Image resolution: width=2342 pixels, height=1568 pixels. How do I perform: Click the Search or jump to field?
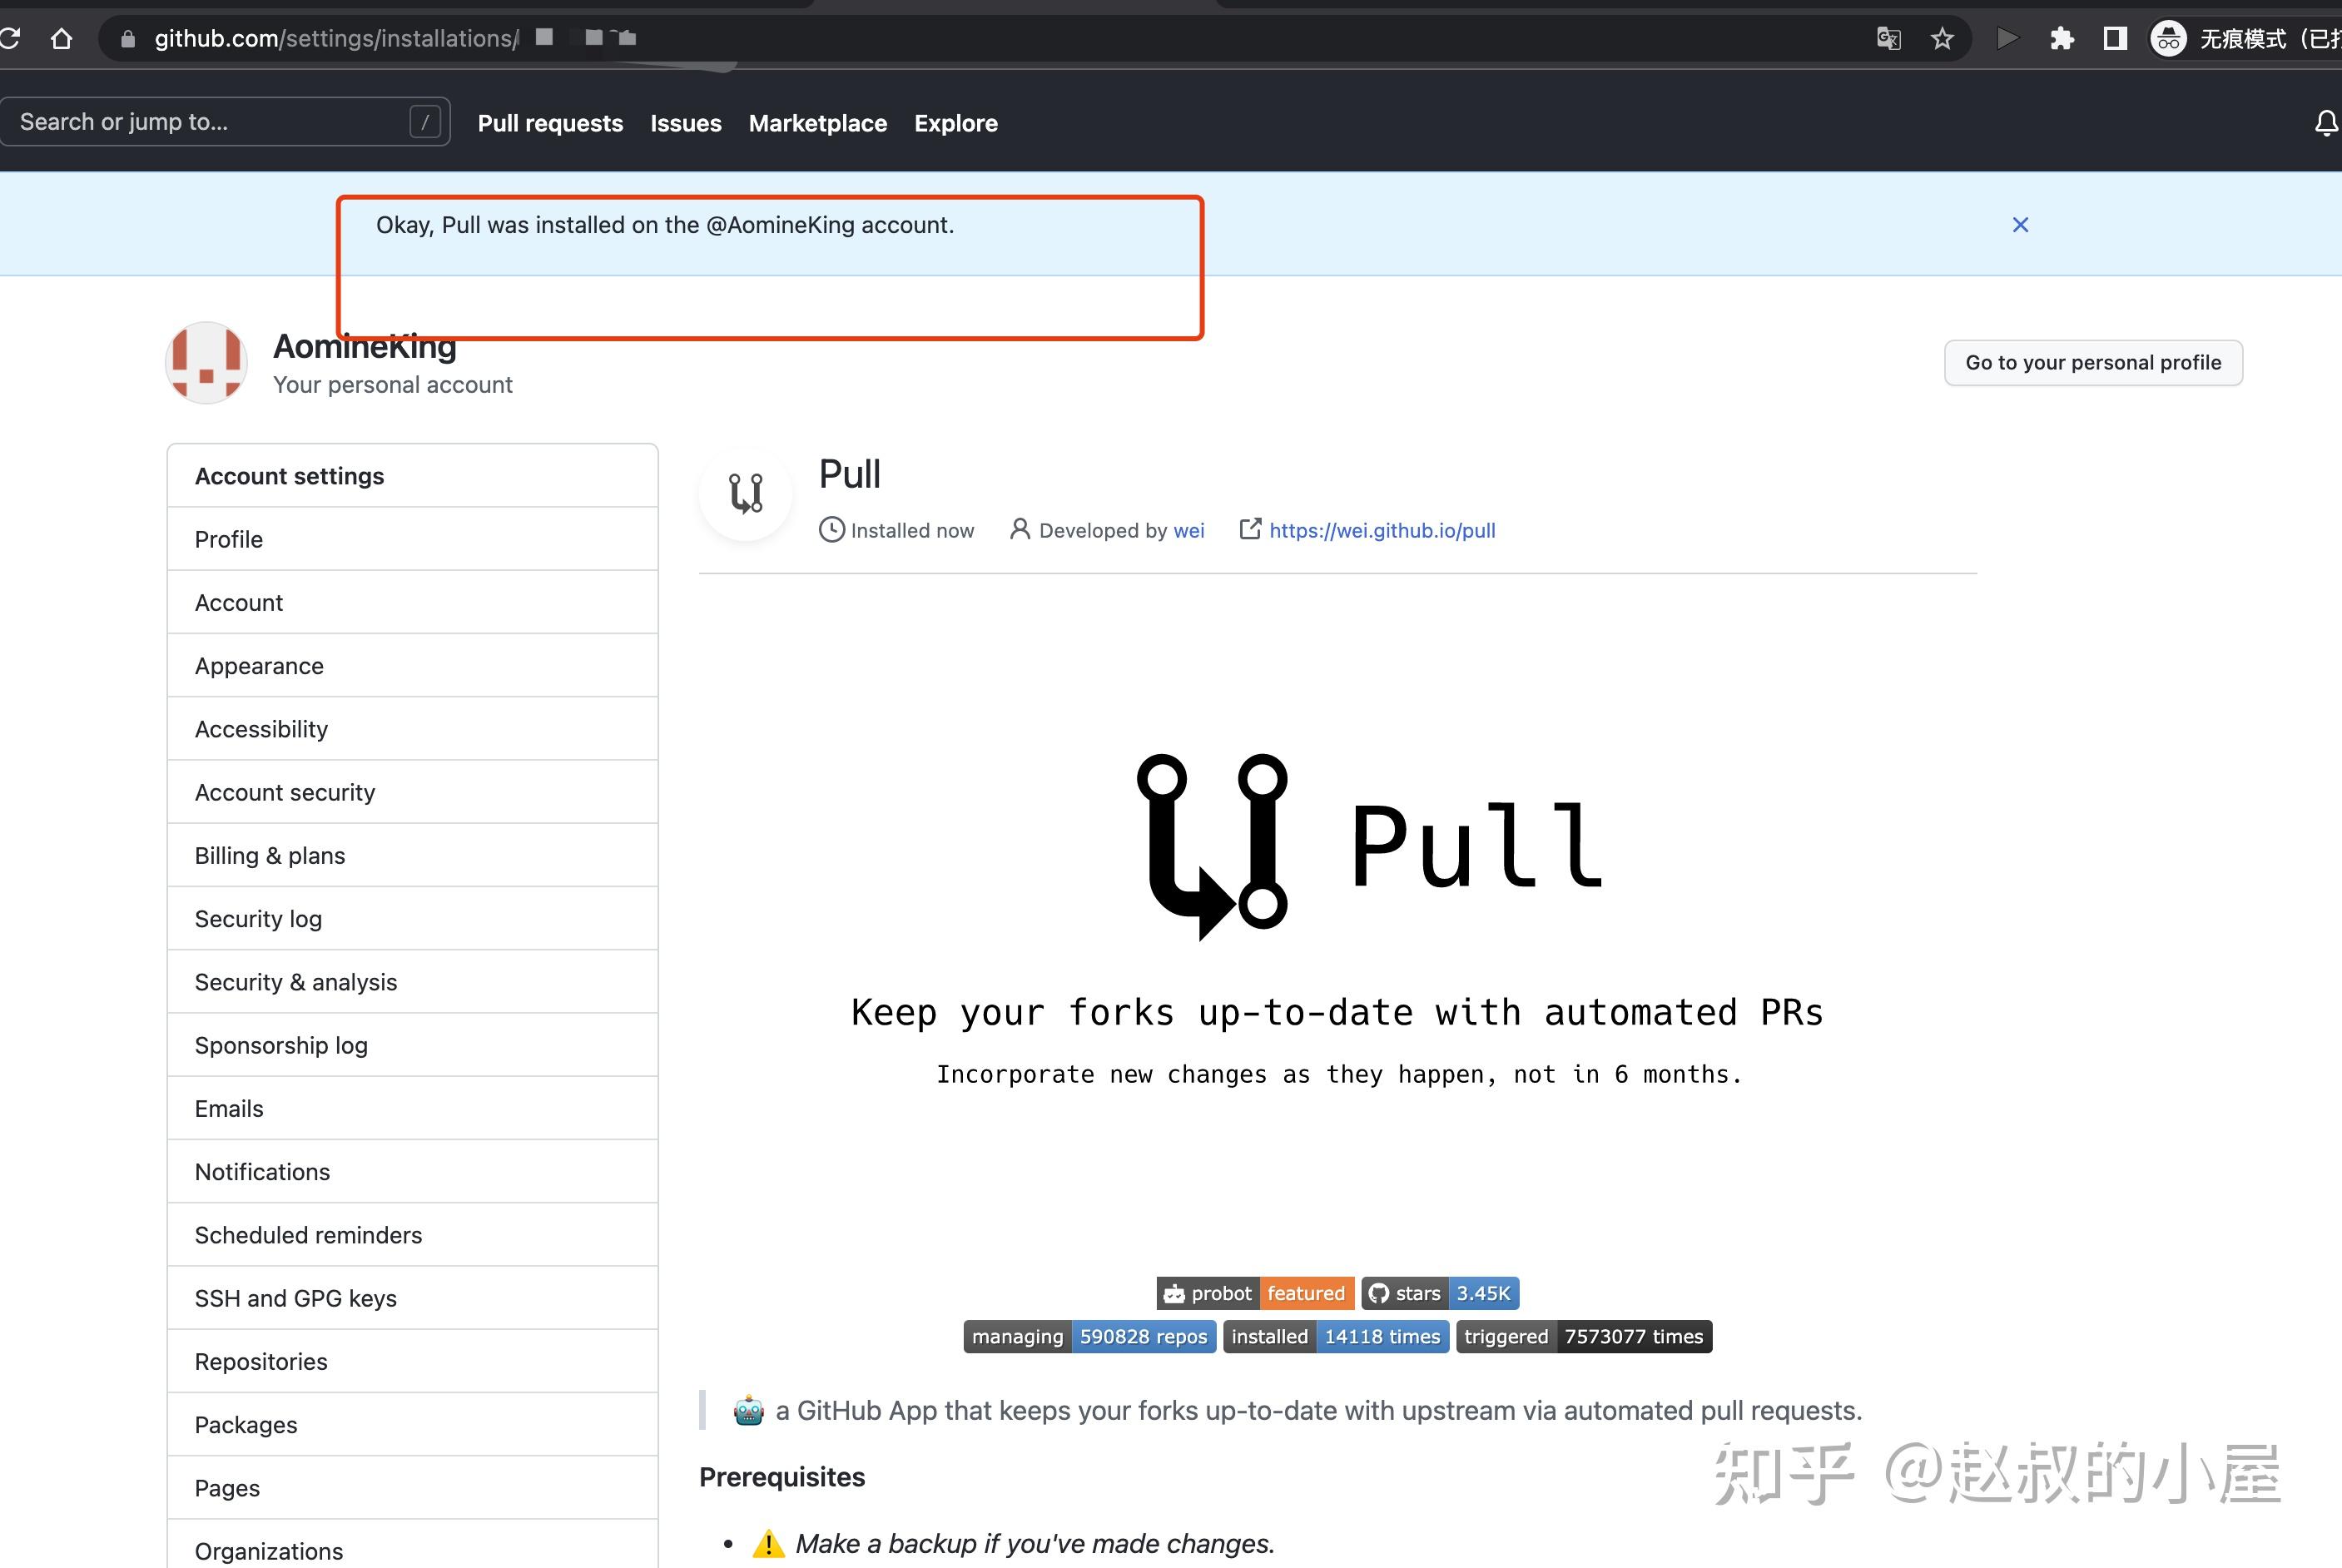225,121
